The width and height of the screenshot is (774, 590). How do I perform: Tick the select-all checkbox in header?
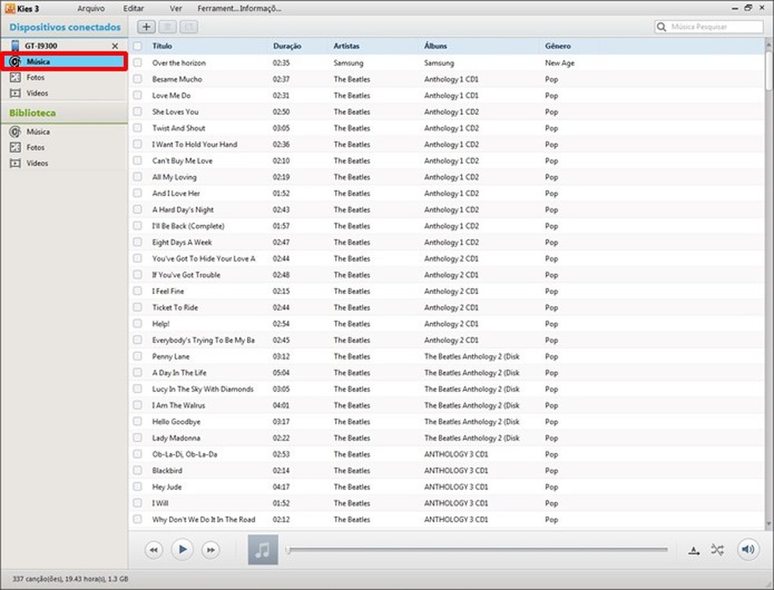tap(138, 46)
